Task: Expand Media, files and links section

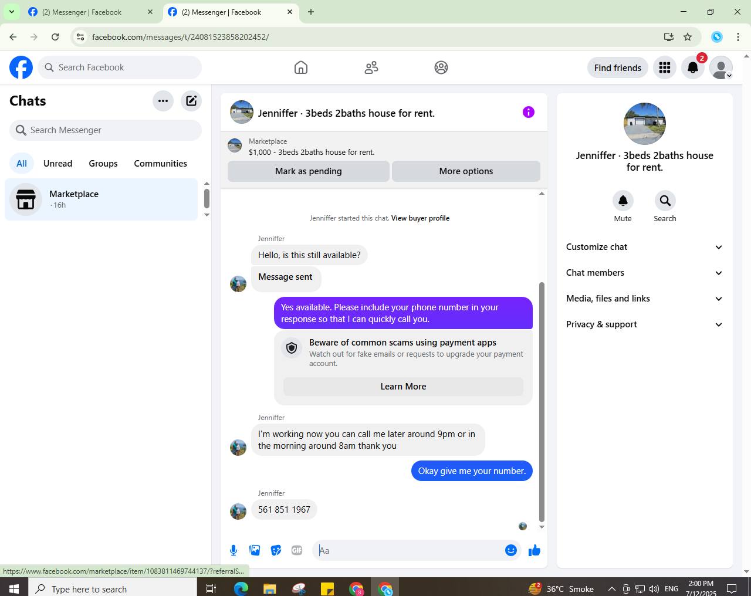Action: pos(645,299)
